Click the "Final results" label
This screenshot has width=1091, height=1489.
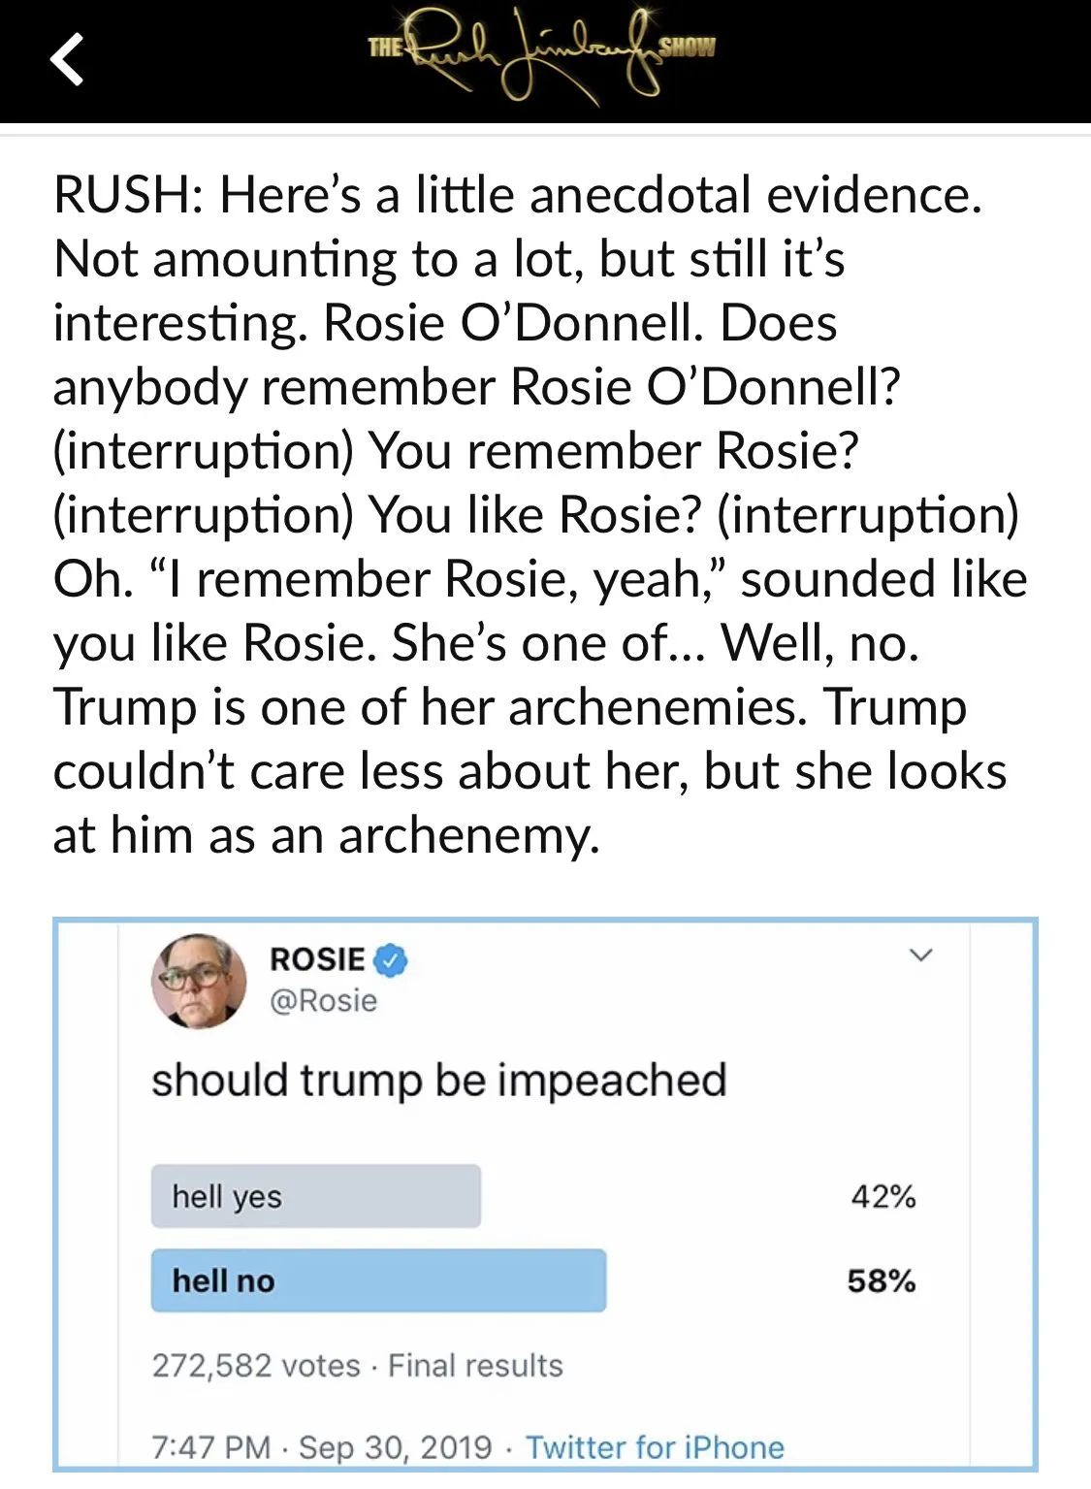pos(475,1366)
